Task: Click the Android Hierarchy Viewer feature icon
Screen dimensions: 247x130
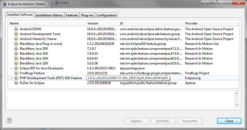Action: [16, 39]
